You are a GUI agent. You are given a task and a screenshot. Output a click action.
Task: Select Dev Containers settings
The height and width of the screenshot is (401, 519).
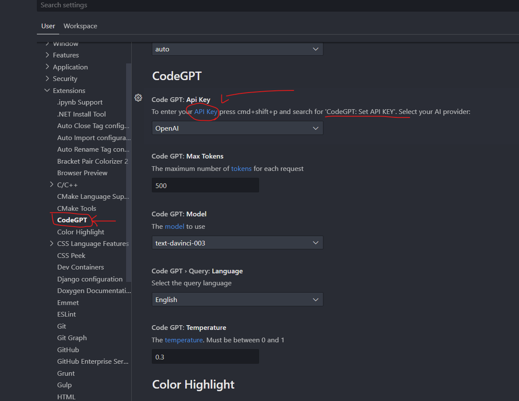(x=81, y=267)
